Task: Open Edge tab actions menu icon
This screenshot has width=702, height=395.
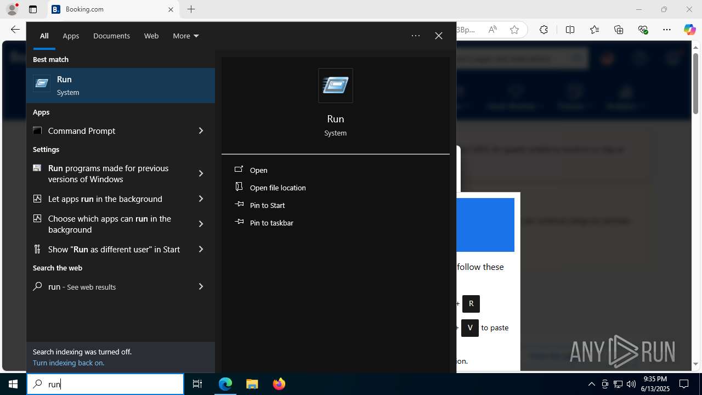Action: pyautogui.click(x=33, y=9)
